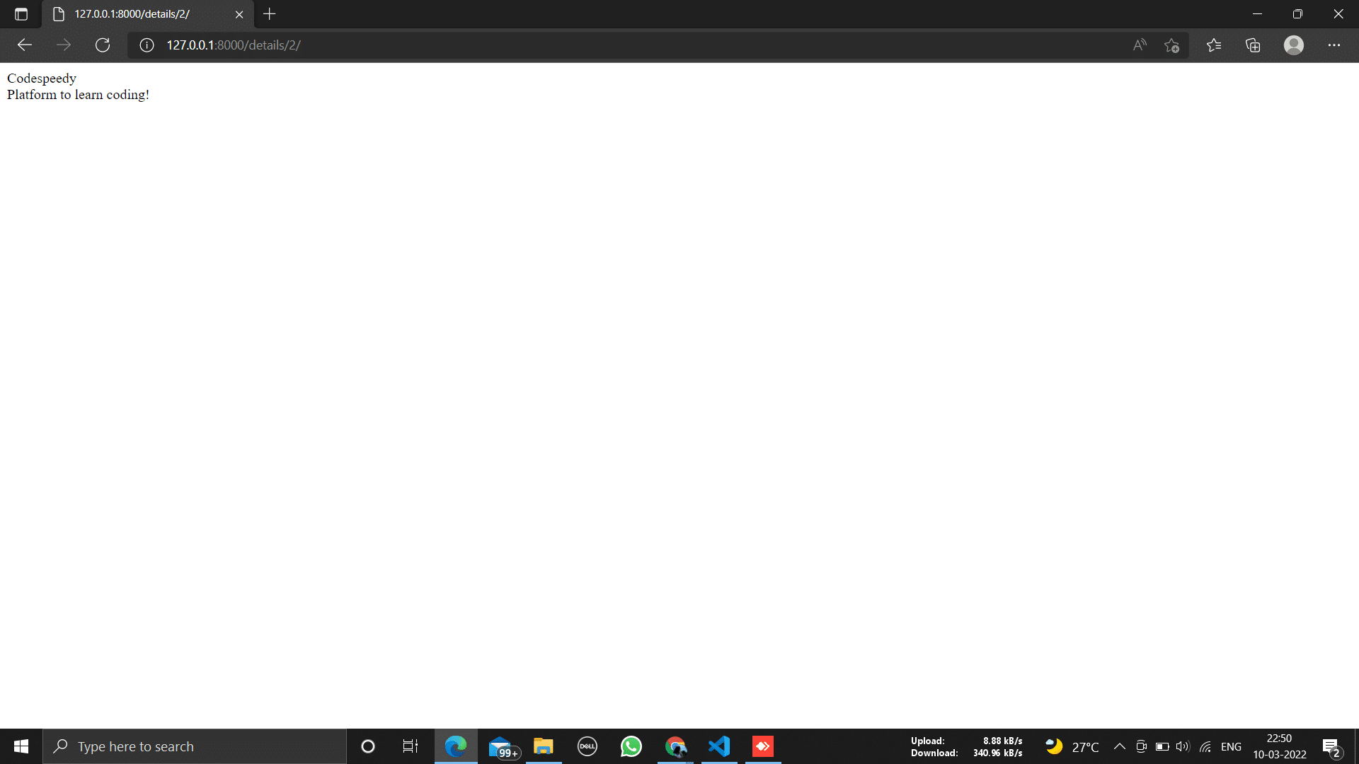
Task: Show hidden system tray icons
Action: coord(1120,746)
